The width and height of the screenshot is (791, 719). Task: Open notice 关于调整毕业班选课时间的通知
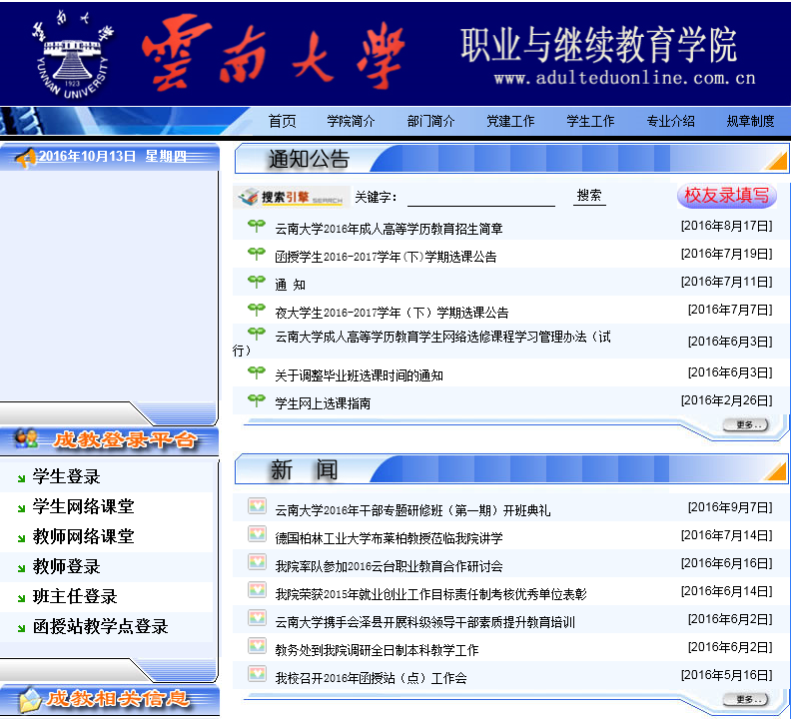tap(359, 375)
